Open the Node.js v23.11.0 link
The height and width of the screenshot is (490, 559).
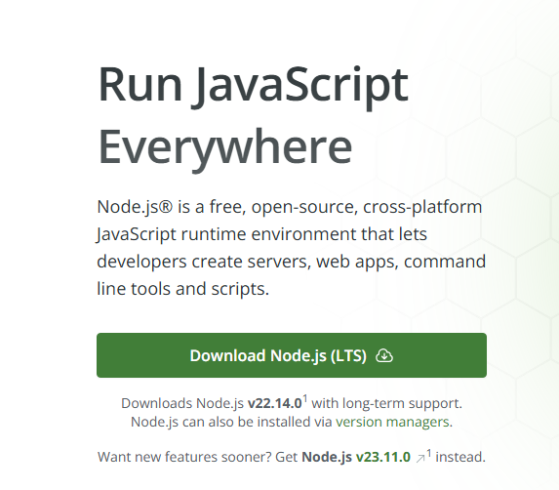click(356, 457)
